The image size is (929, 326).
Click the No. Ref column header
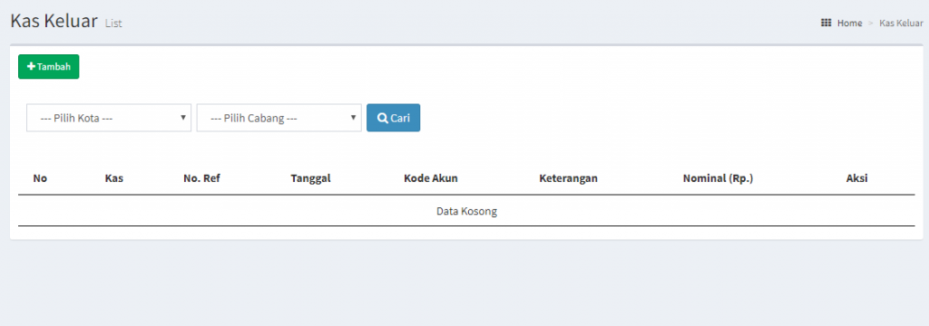coord(201,178)
